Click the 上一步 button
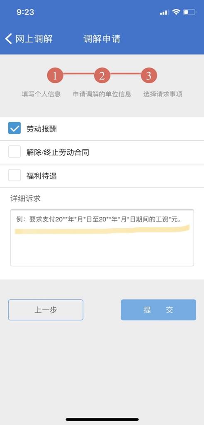The width and height of the screenshot is (204, 425). click(46, 310)
